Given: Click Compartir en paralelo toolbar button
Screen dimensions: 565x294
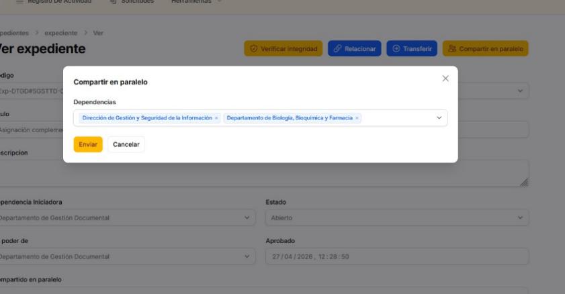Looking at the screenshot, I should coord(485,48).
